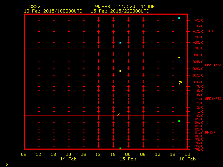Click the 16 Feb date label
Screen dimensions: 223x167
[x=187, y=159]
